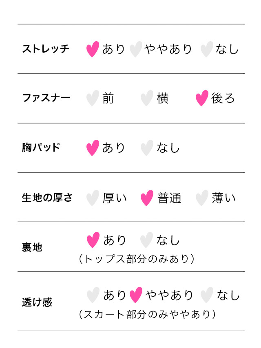The height and width of the screenshot is (348, 261).
Task: Click the ストレッチ row label
Action: (x=46, y=49)
